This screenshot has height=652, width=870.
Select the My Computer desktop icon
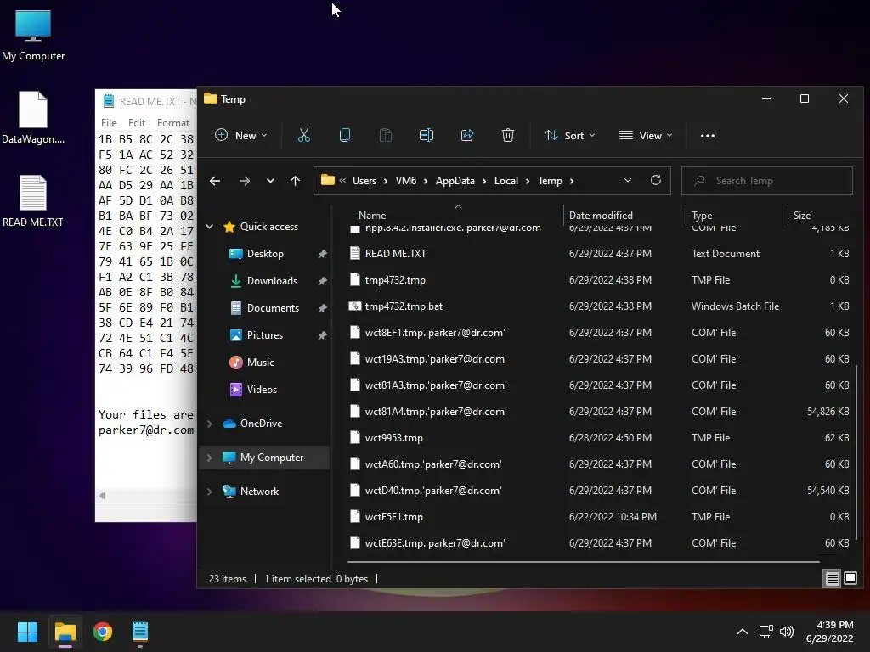[33, 36]
